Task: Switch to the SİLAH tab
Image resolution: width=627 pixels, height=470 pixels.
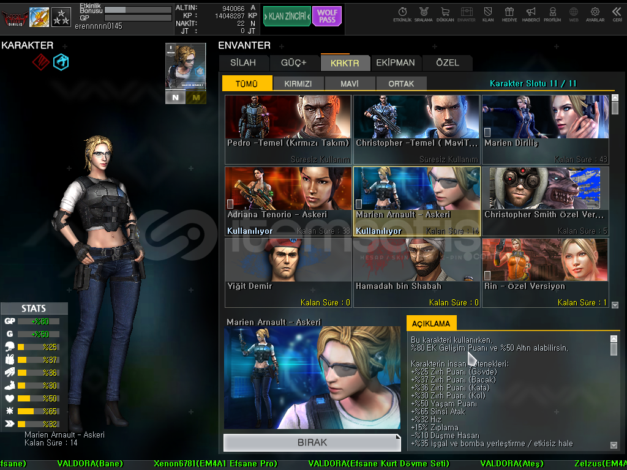Action: click(243, 63)
